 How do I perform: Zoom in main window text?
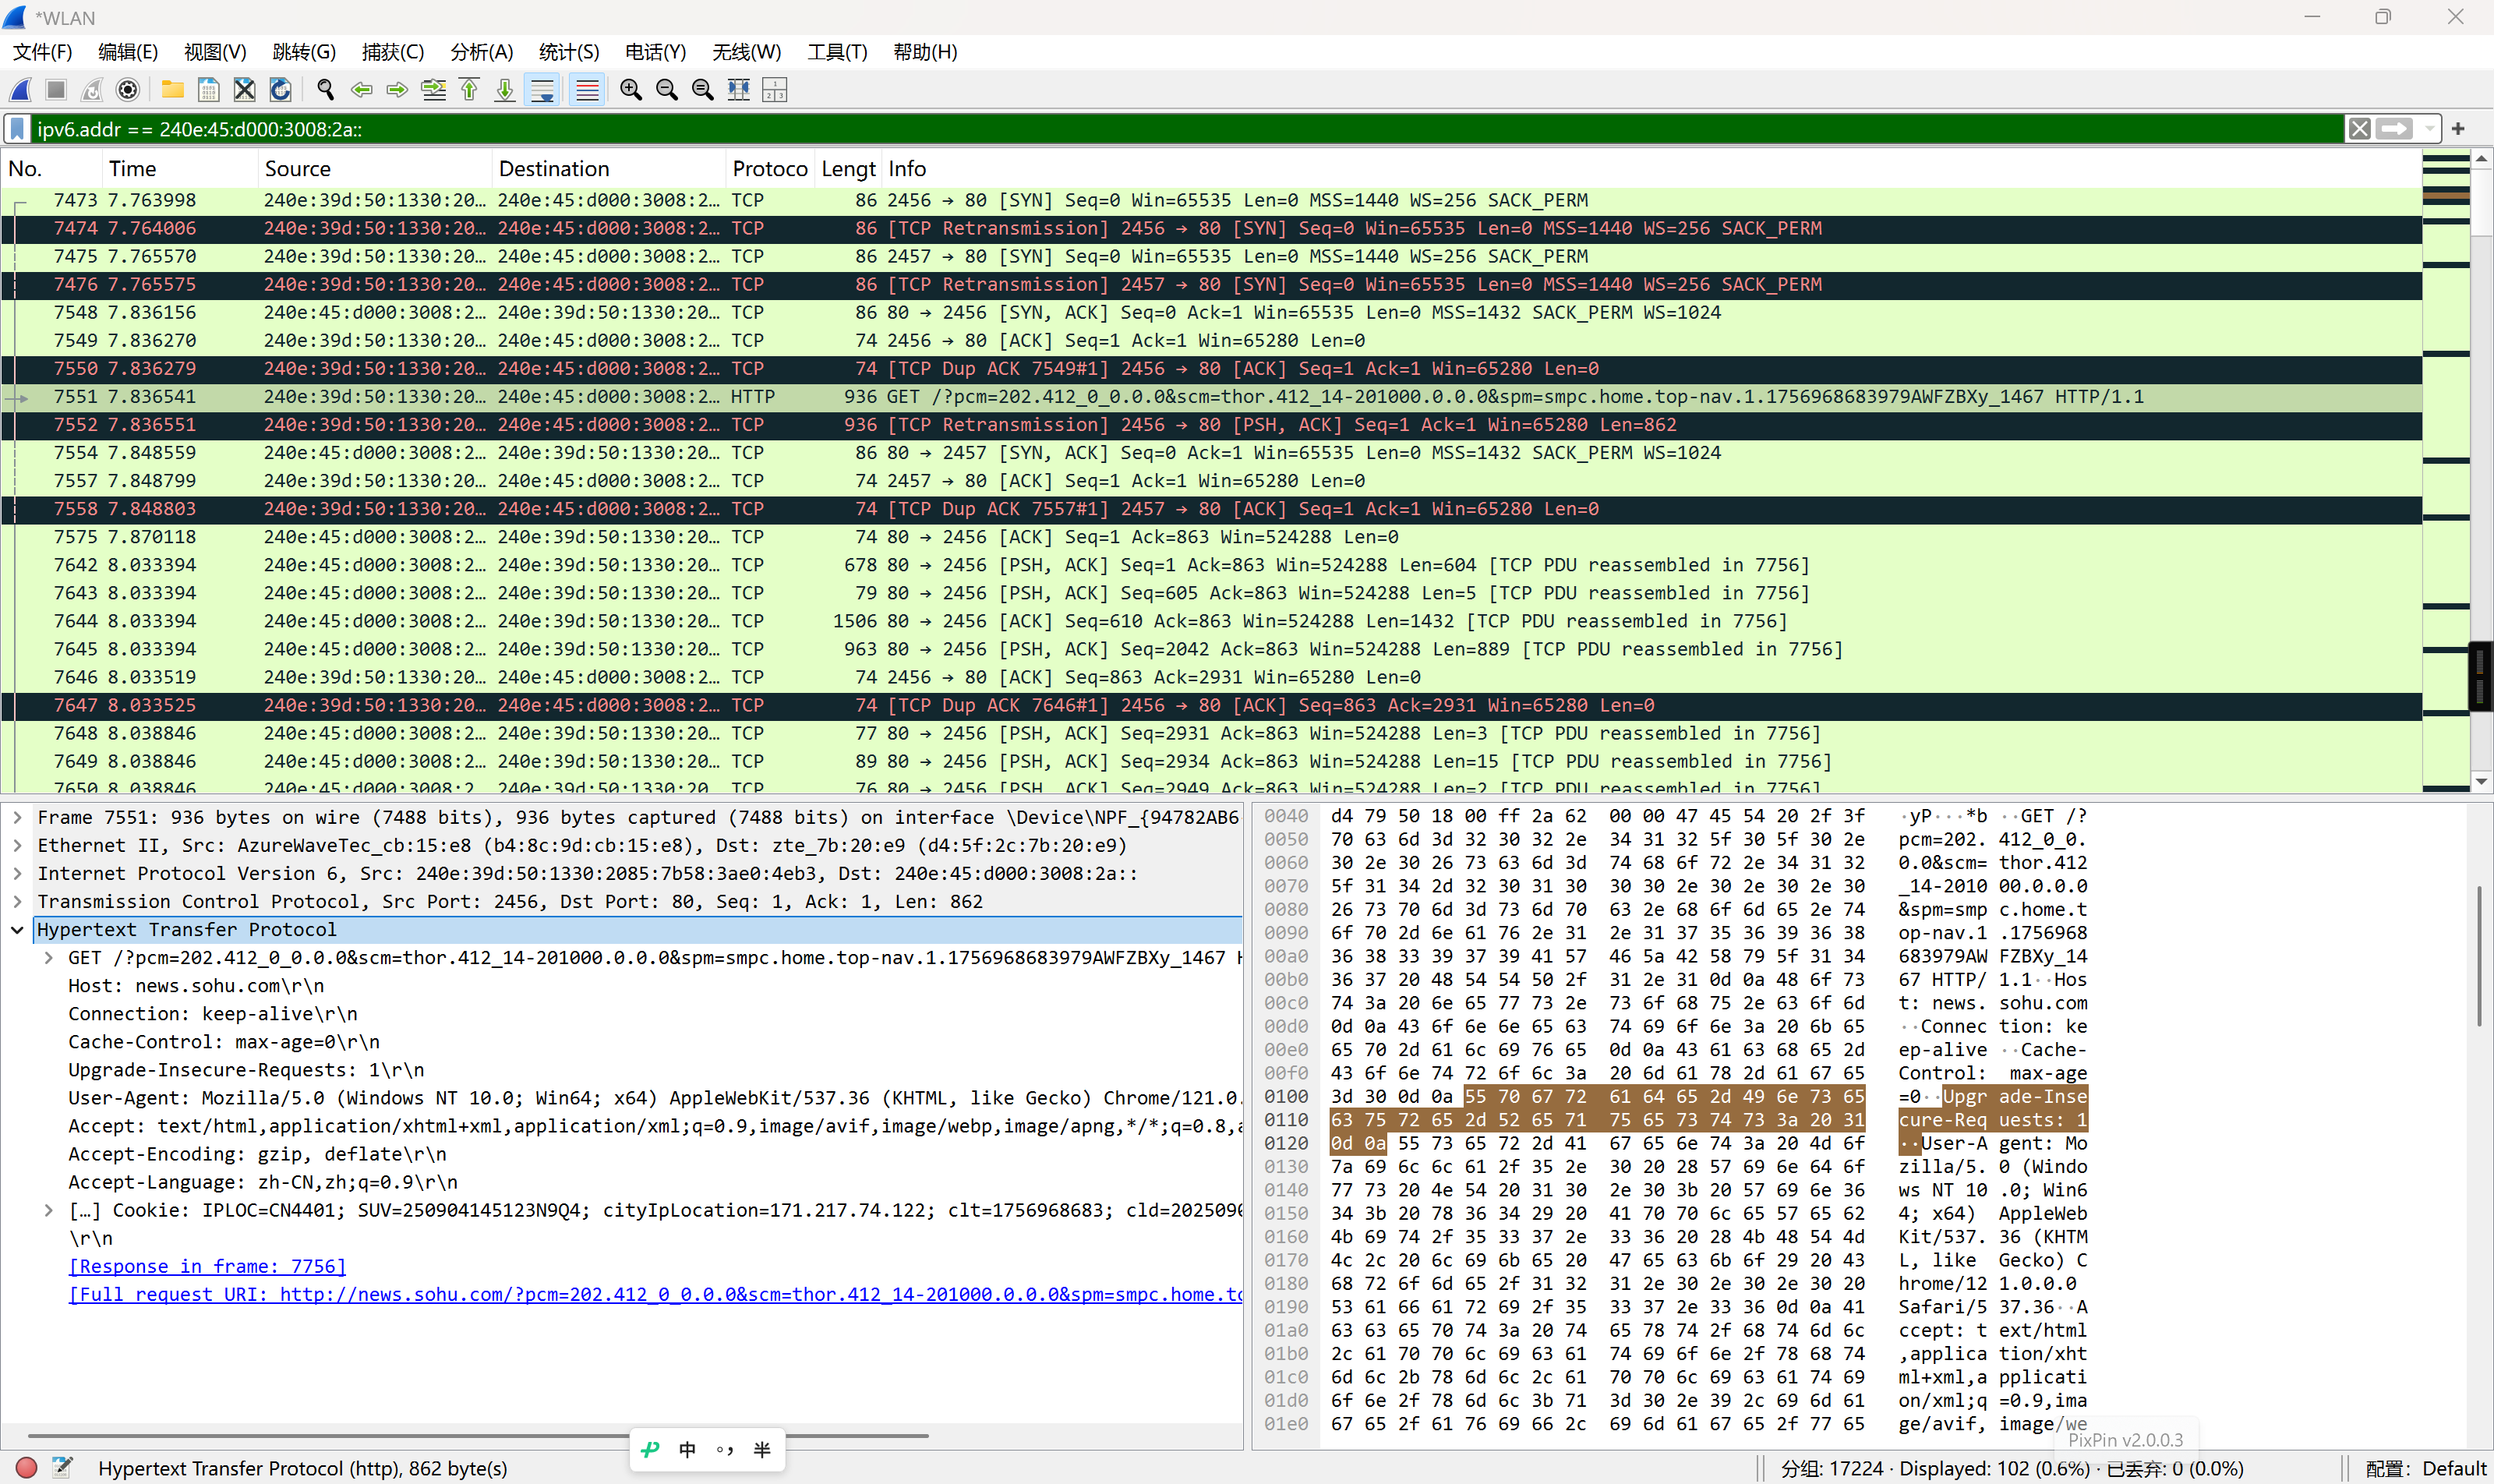pos(631,90)
